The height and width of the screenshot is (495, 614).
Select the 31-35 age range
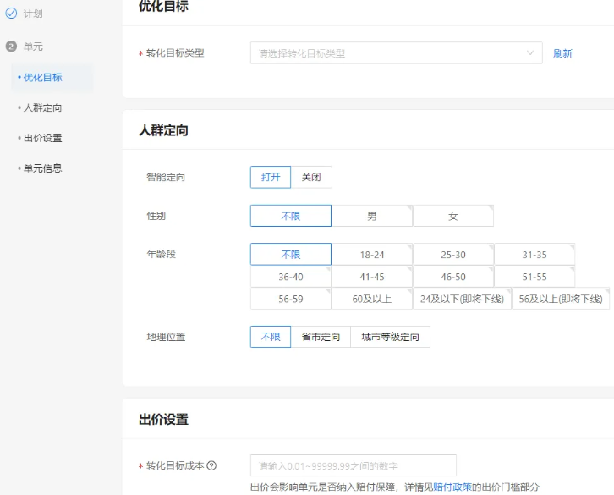click(535, 255)
